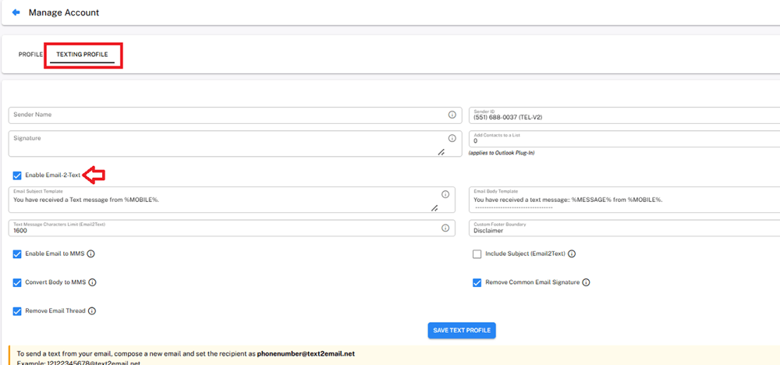The image size is (780, 365).
Task: Edit the Email Subject Template field
Action: (232, 200)
